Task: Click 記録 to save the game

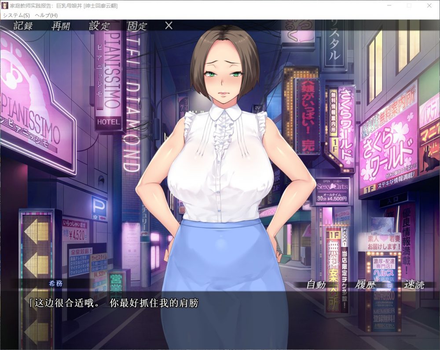Action: (x=23, y=26)
